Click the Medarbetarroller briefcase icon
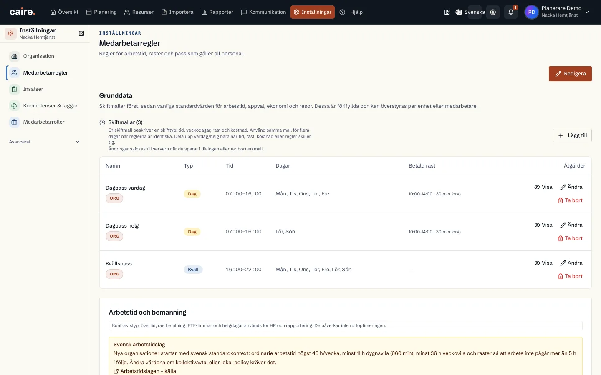Viewport: 601px width, 375px height. point(14,122)
